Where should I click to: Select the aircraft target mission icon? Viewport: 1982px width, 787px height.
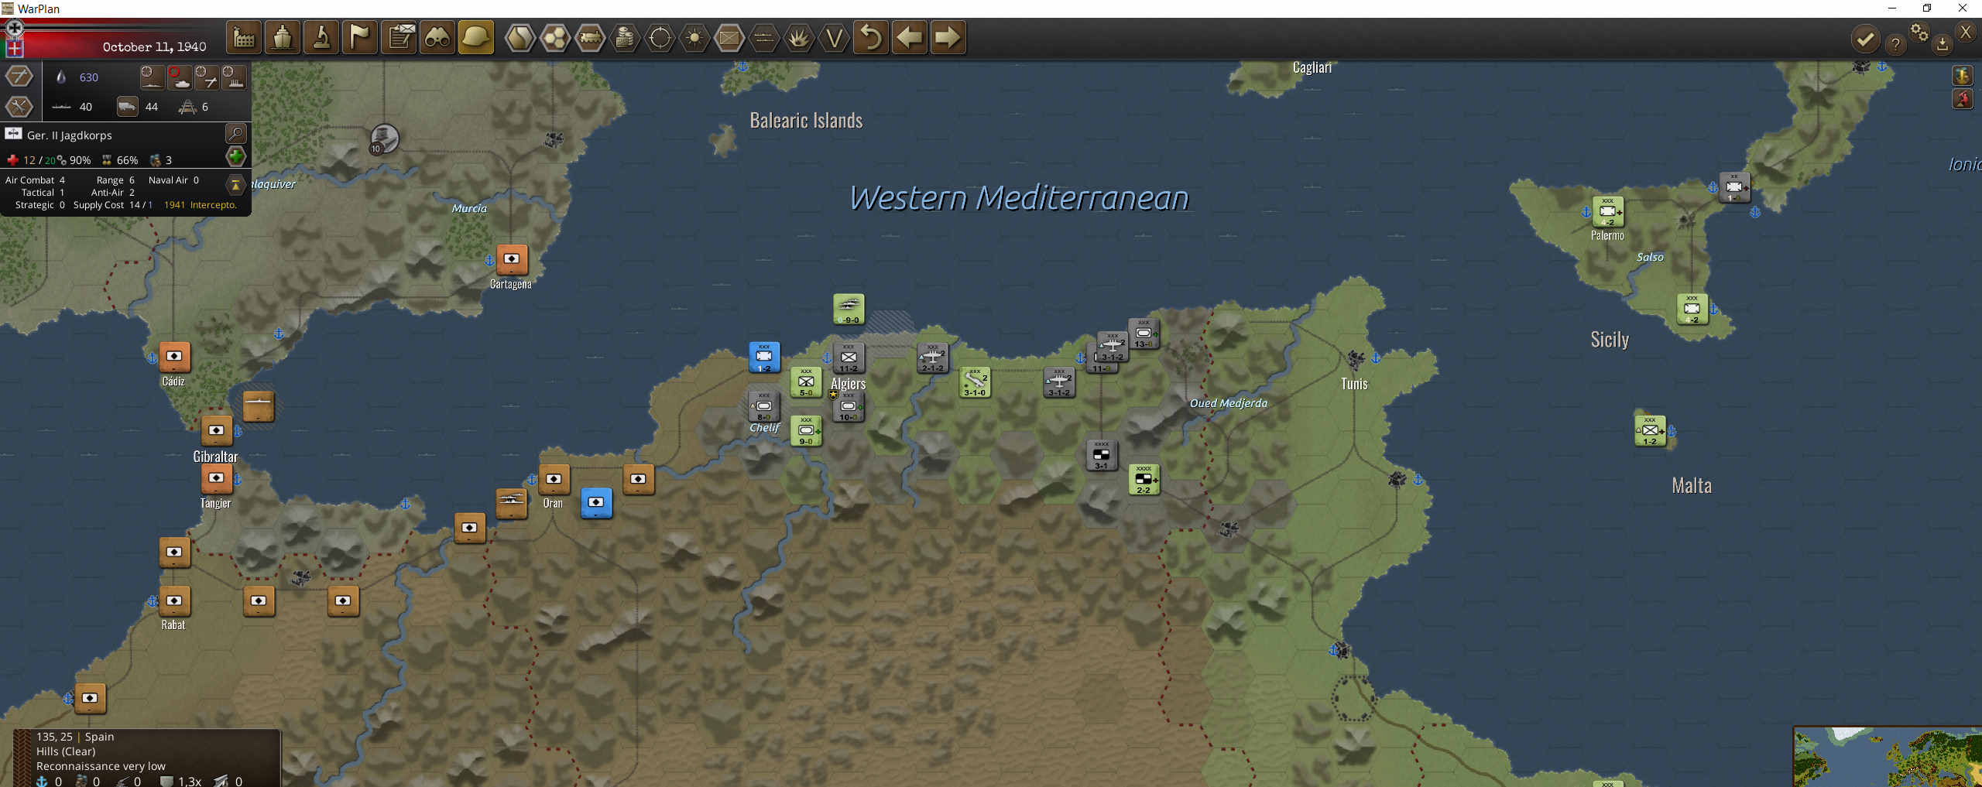click(207, 77)
